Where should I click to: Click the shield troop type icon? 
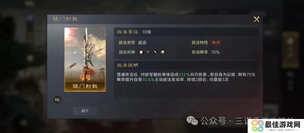[x=141, y=52]
